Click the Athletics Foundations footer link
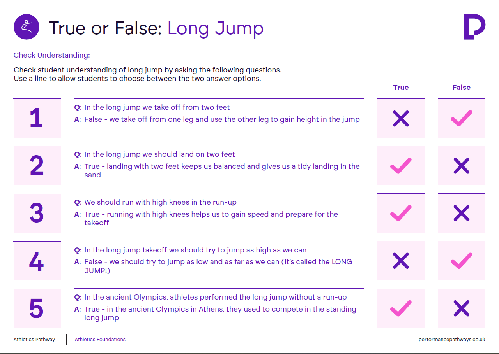 pos(100,340)
